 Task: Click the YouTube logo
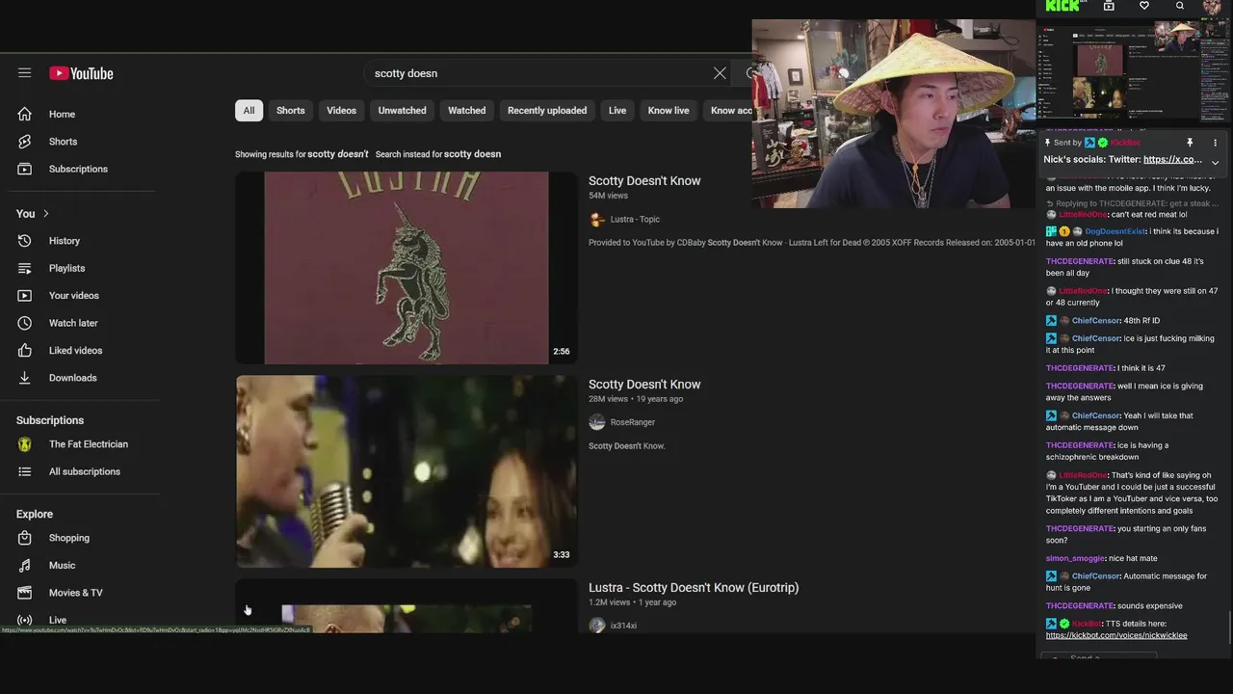82,73
